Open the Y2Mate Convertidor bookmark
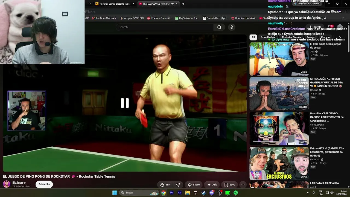 pos(159,18)
